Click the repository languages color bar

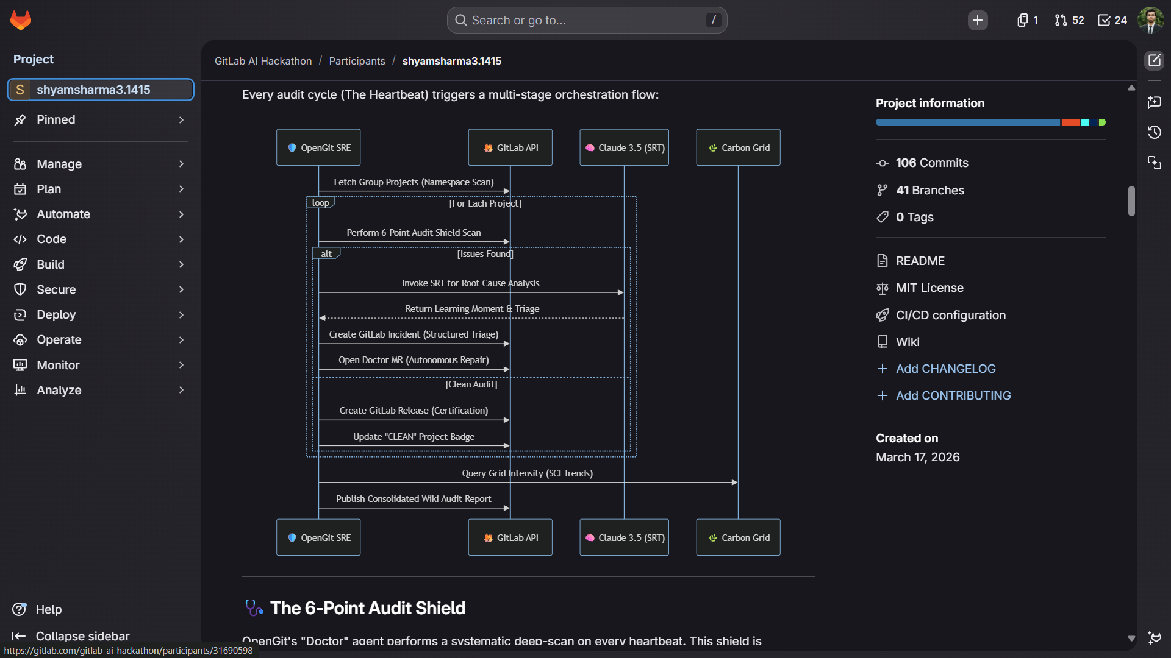click(990, 122)
